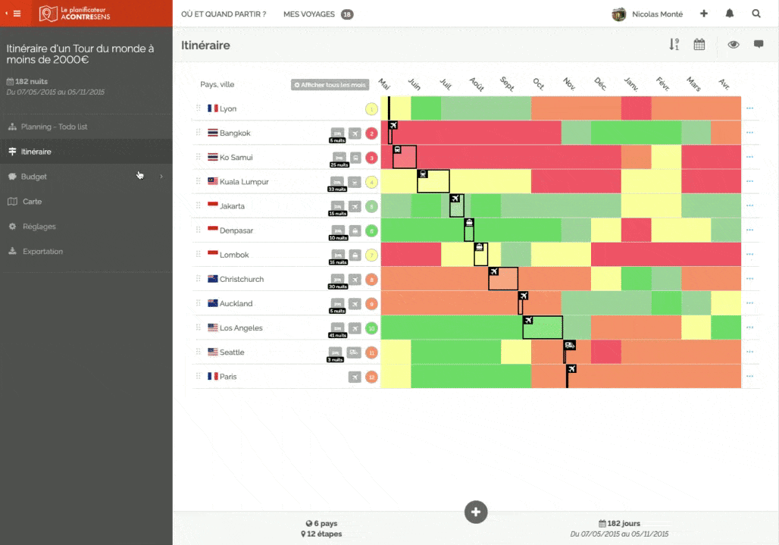Click the numeric sort order icon

click(x=674, y=44)
